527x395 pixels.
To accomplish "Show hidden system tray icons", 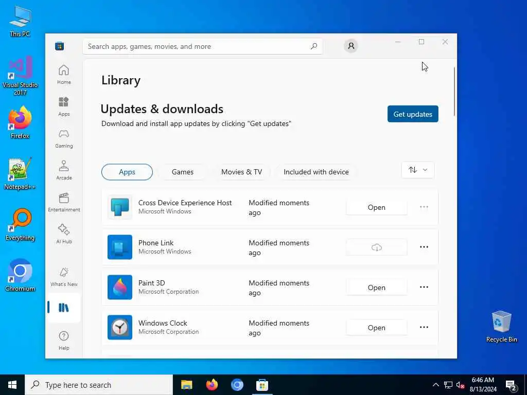I will tap(435, 385).
